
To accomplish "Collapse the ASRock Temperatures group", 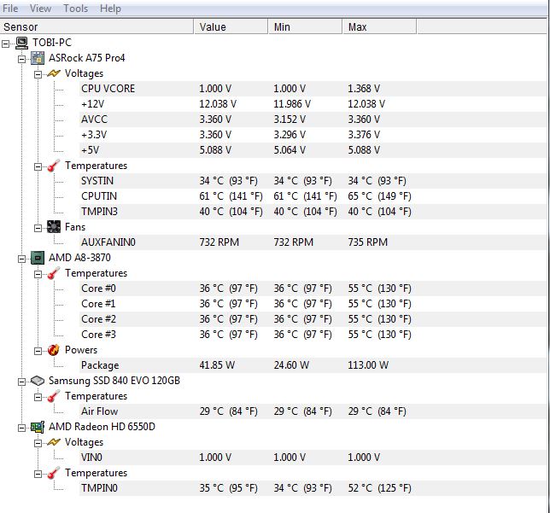I will click(x=38, y=166).
